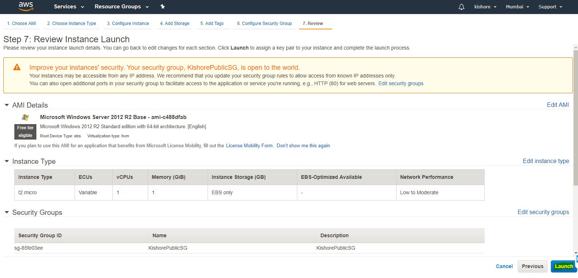
Task: Open the Support menu
Action: point(550,7)
